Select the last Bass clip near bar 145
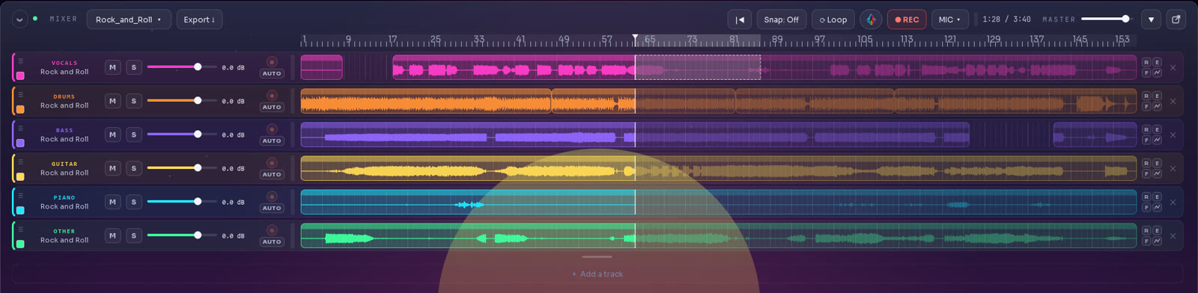The image size is (1198, 293). (1095, 135)
